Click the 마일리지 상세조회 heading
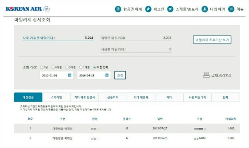This screenshot has height=148, width=249. pyautogui.click(x=32, y=20)
